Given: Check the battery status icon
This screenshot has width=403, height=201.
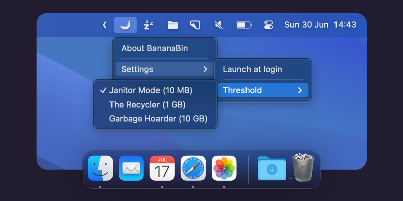Looking at the screenshot, I should (244, 25).
